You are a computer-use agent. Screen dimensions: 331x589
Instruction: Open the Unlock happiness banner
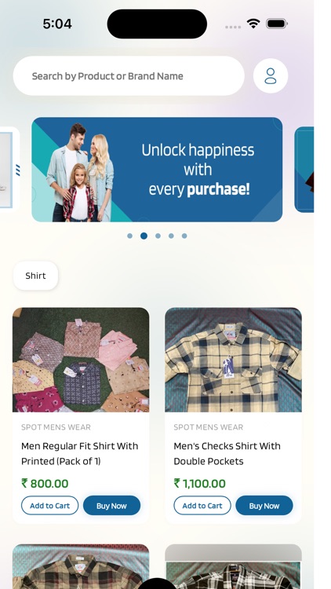(157, 170)
